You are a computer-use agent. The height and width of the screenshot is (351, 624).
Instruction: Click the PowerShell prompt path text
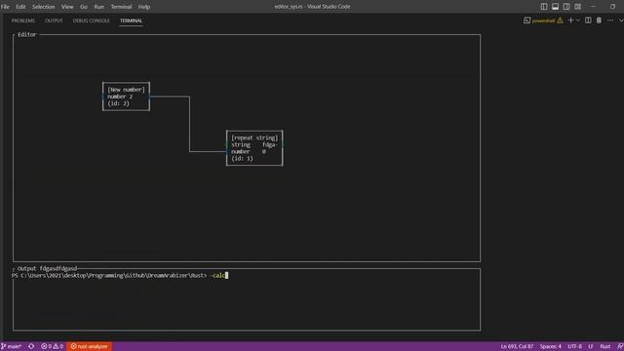pos(109,275)
